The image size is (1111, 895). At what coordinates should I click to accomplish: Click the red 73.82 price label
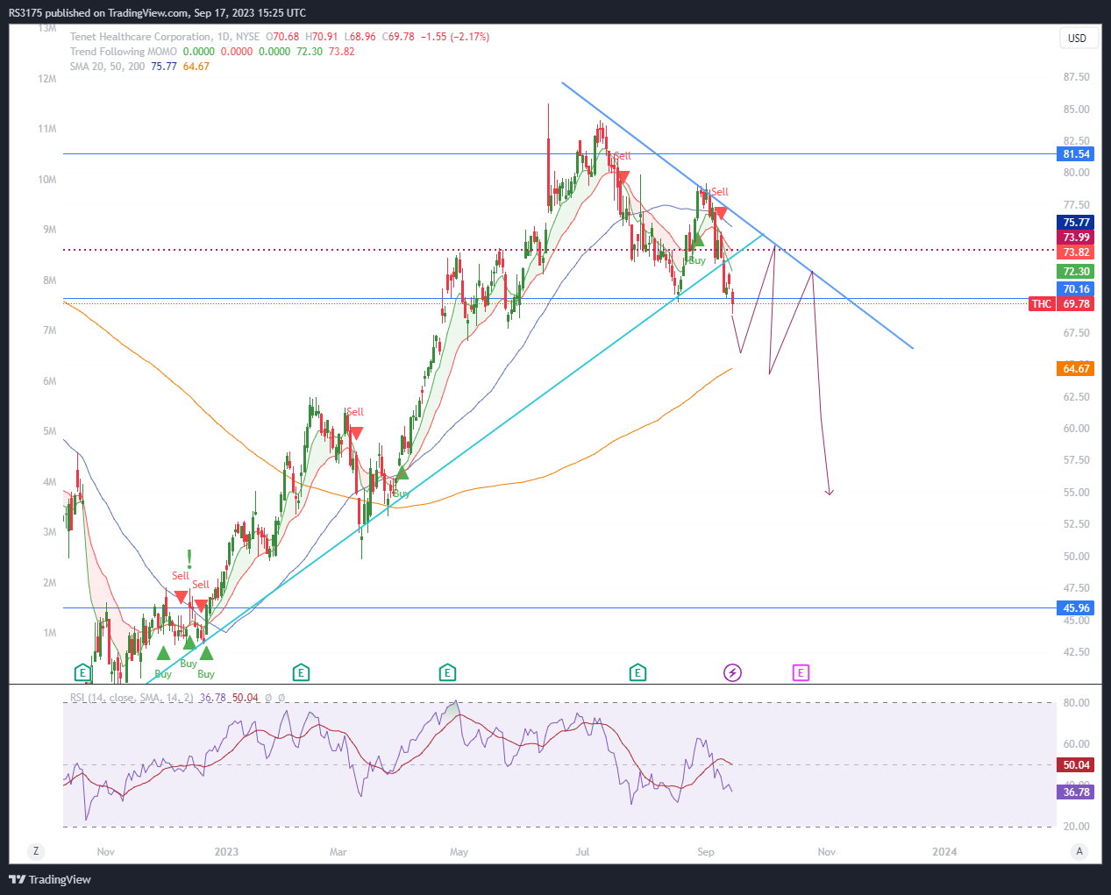(1076, 252)
